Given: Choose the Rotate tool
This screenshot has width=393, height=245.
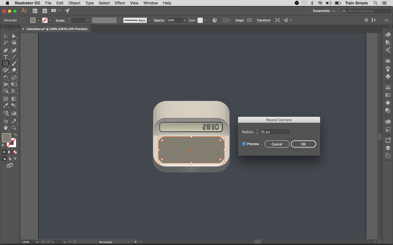Looking at the screenshot, I should click(5, 78).
